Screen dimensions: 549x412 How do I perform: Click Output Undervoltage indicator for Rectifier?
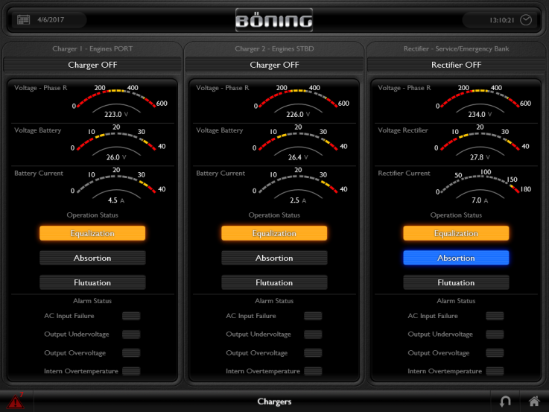[x=495, y=335]
